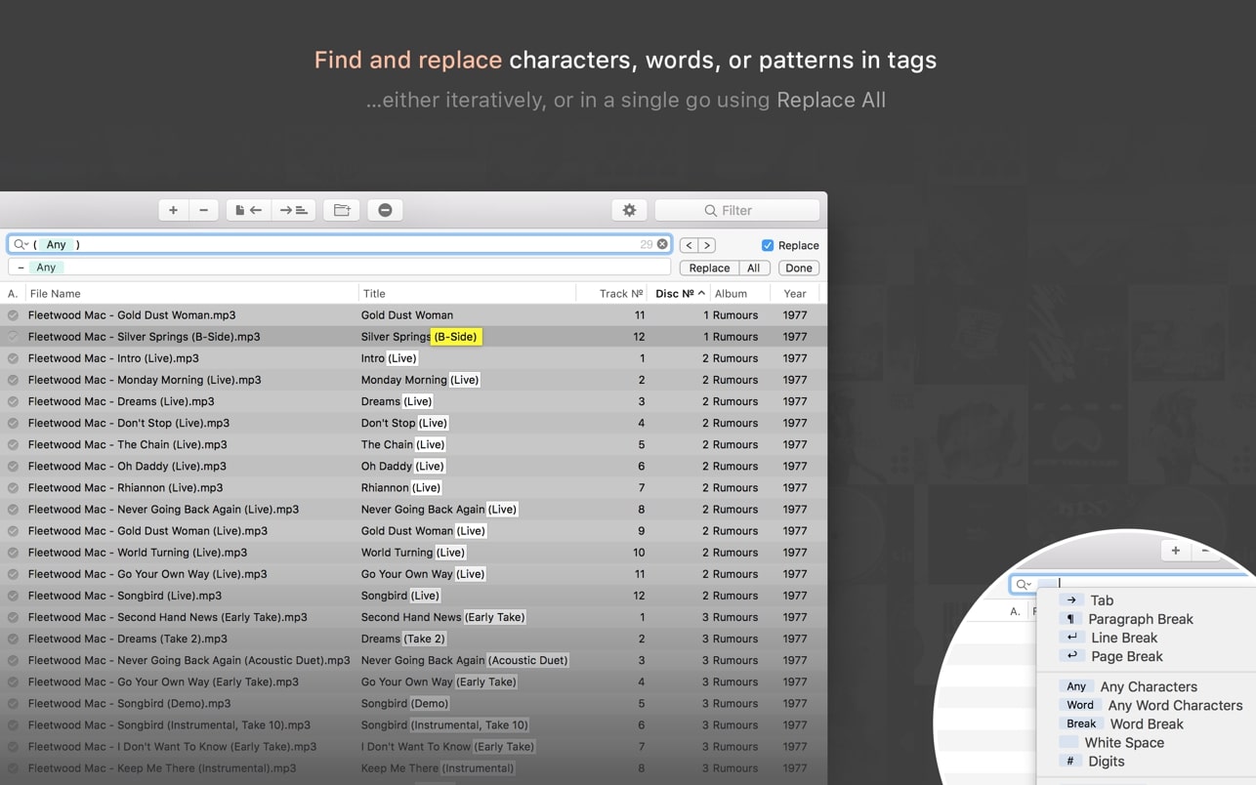Screen dimensions: 1256x785
Task: Click Disc Nº column header sort arrow
Action: pyautogui.click(x=701, y=293)
